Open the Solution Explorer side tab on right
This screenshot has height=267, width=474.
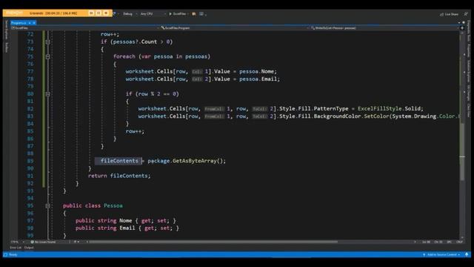[469, 71]
